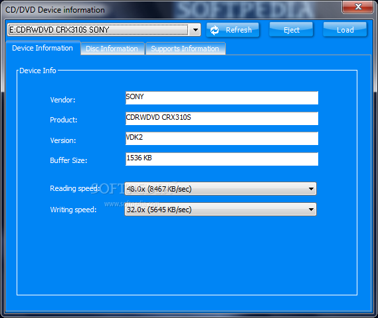The image size is (378, 318).
Task: Click the Load button
Action: pos(345,30)
